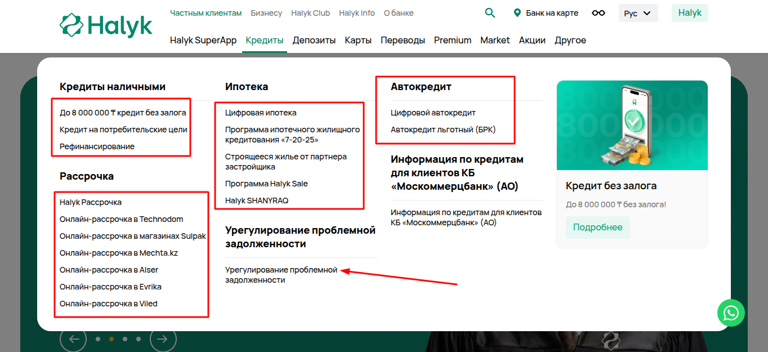Viewport: 768px width, 352px height.
Task: Select the first carousel dot
Action: click(98, 339)
